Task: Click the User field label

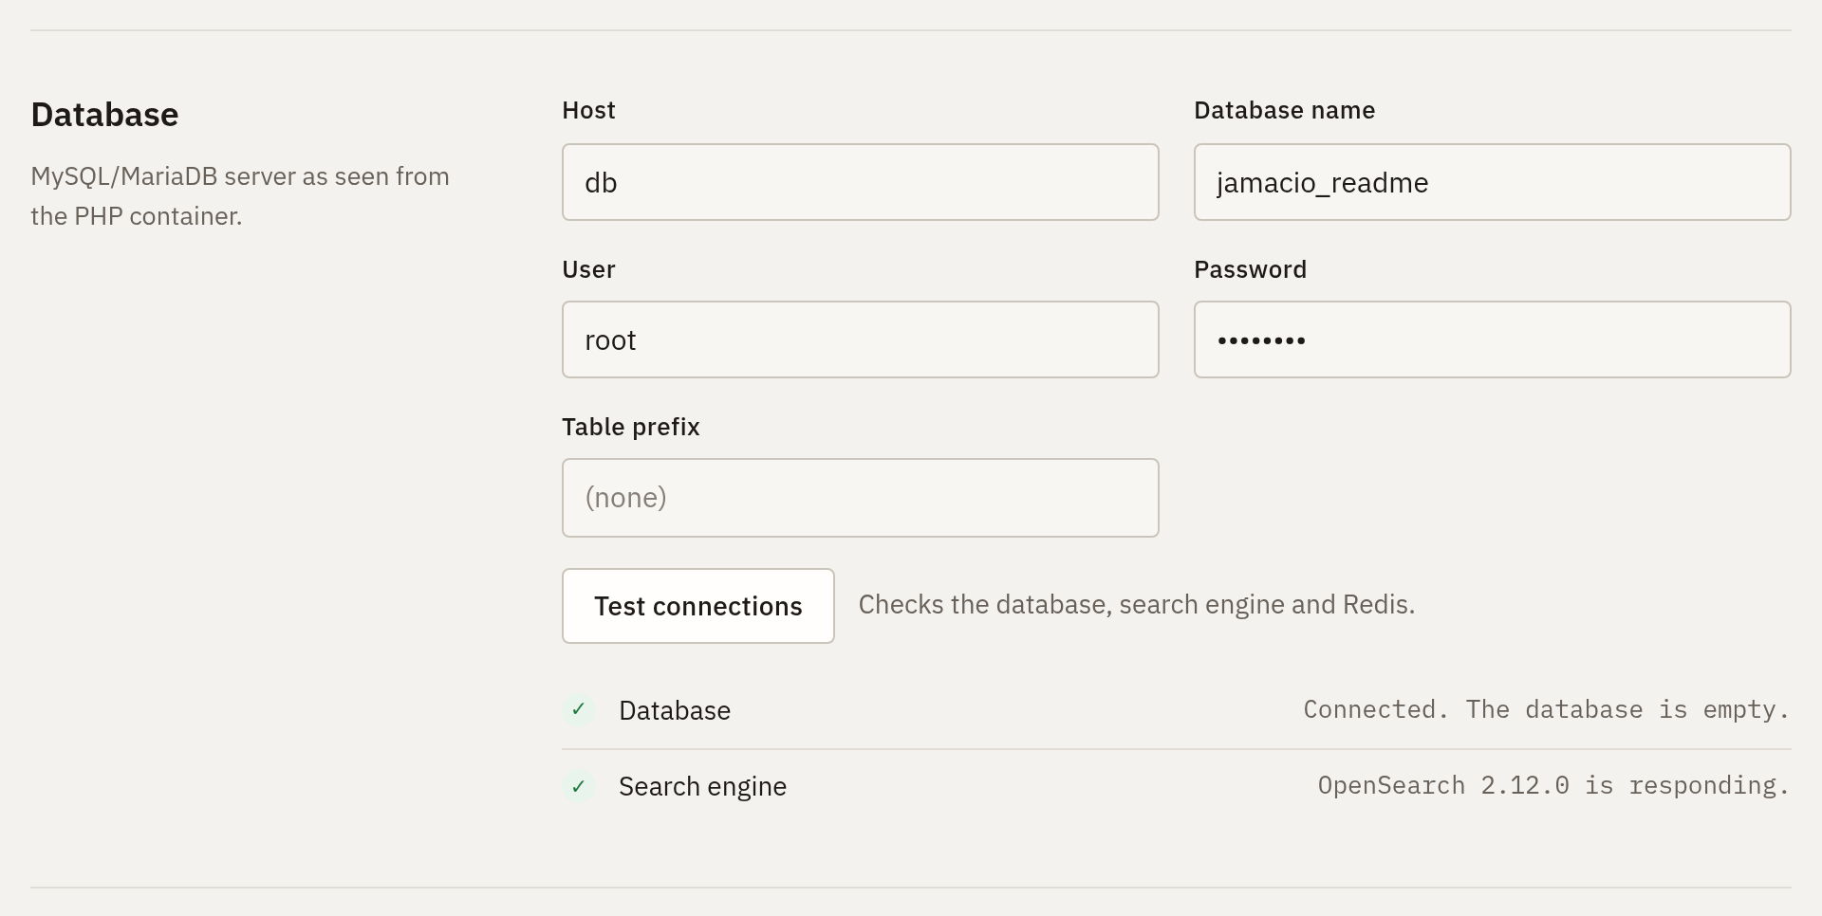Action: 588,269
